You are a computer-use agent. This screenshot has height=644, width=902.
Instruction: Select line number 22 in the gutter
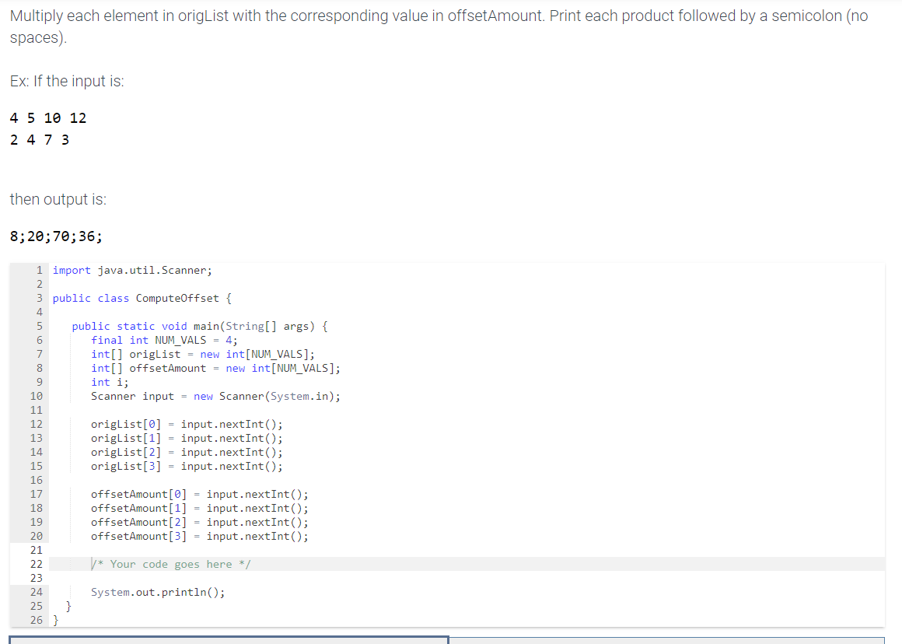pos(36,563)
